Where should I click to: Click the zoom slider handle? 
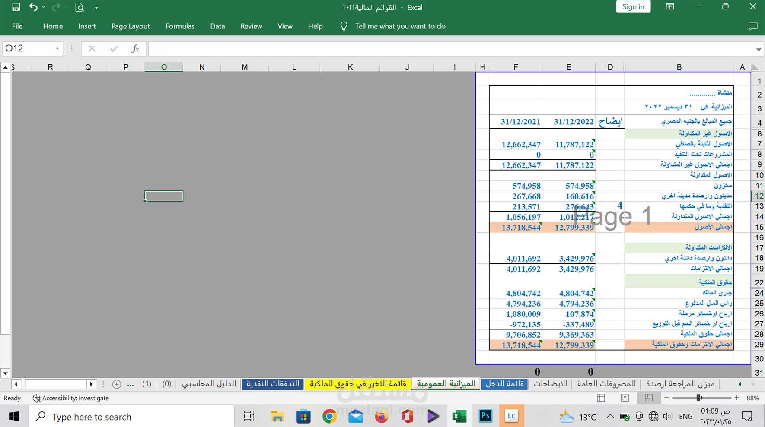(698, 398)
